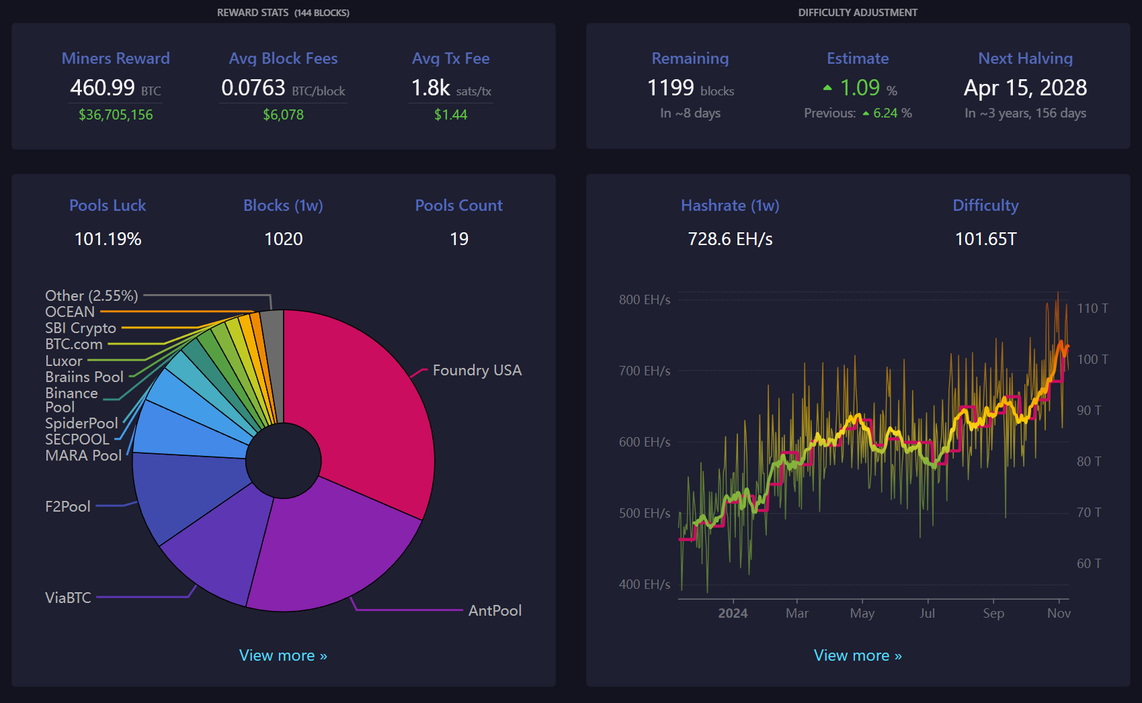1142x703 pixels.
Task: Click the BTC.com label
Action: (74, 344)
